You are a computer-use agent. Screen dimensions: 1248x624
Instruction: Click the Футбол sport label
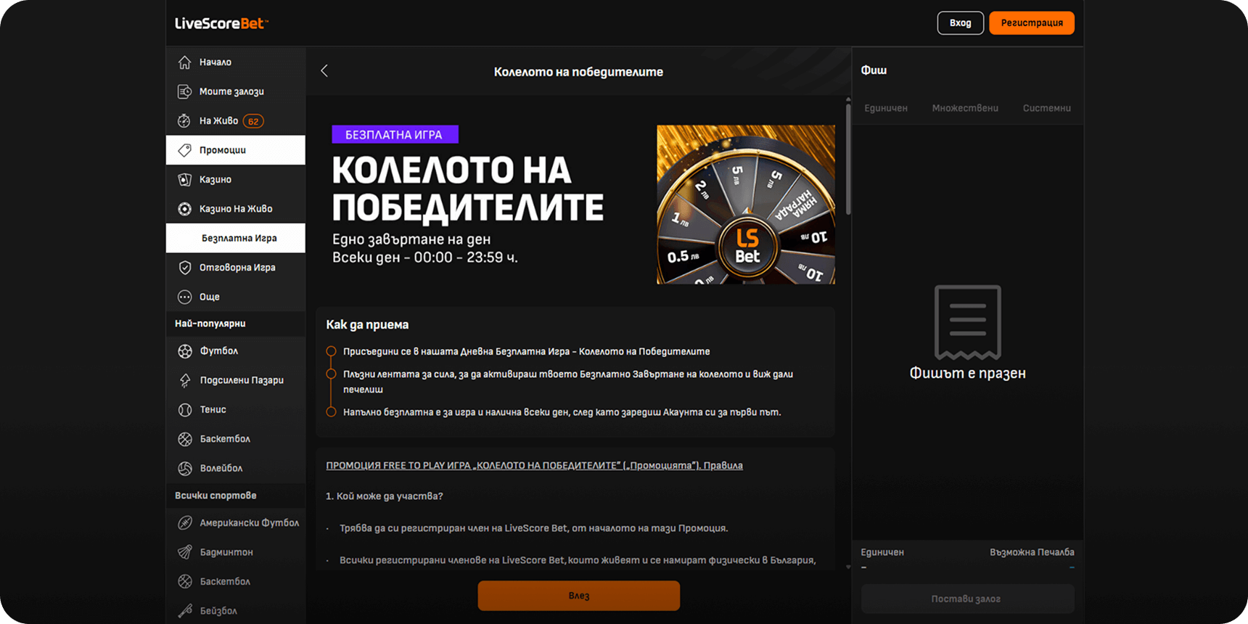point(219,351)
